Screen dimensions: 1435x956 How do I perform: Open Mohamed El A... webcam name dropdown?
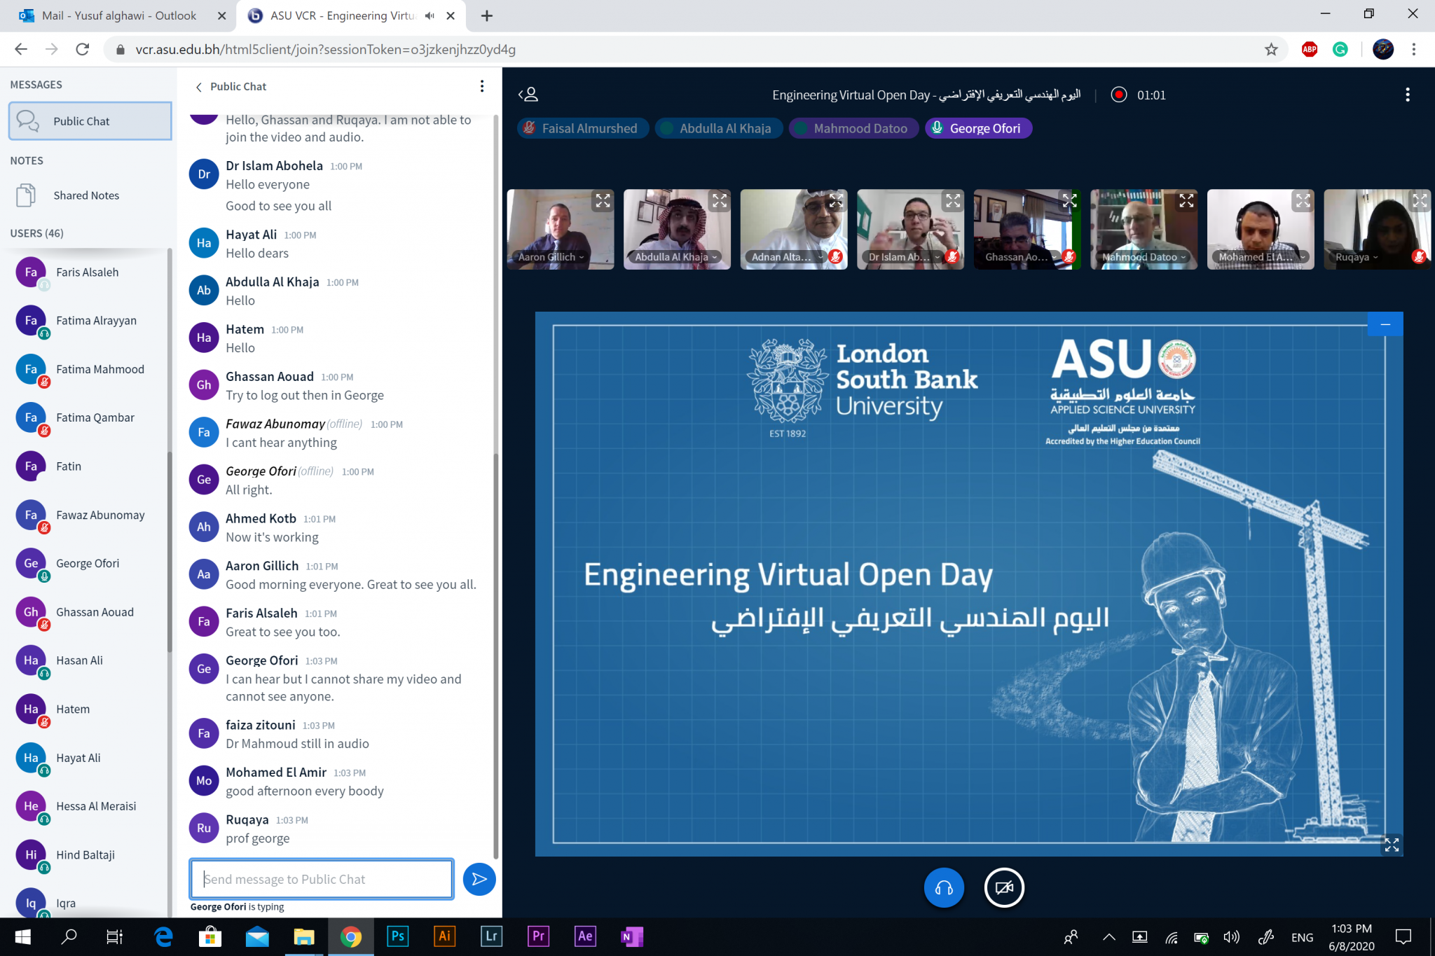pos(1261,257)
